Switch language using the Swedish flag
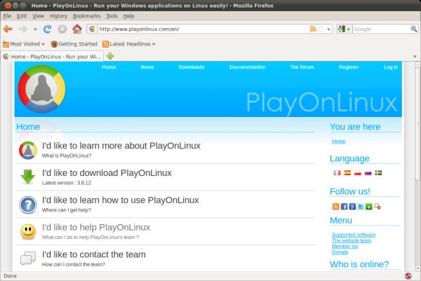421x281 pixels. point(378,173)
